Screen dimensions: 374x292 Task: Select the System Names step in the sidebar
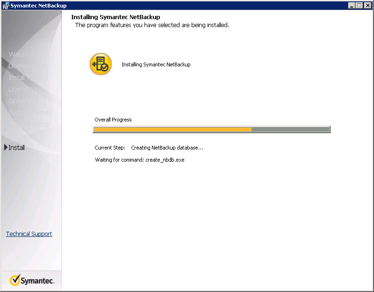30,113
